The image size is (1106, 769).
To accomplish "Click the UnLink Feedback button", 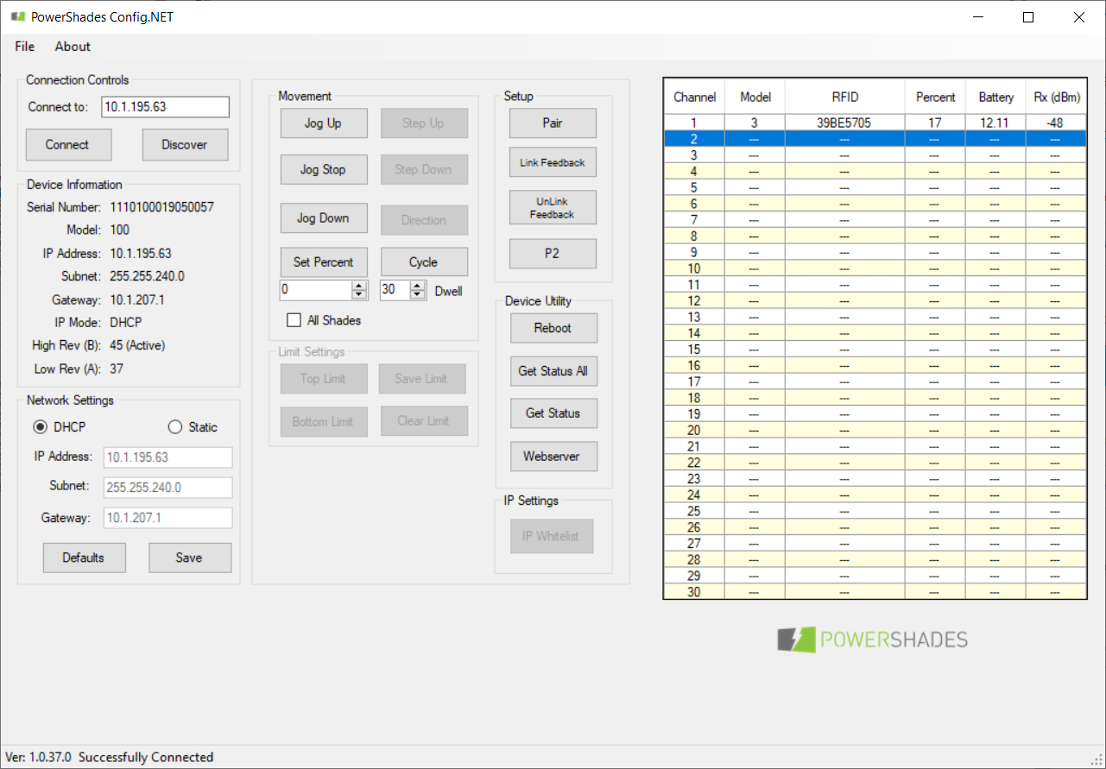I will click(x=553, y=208).
